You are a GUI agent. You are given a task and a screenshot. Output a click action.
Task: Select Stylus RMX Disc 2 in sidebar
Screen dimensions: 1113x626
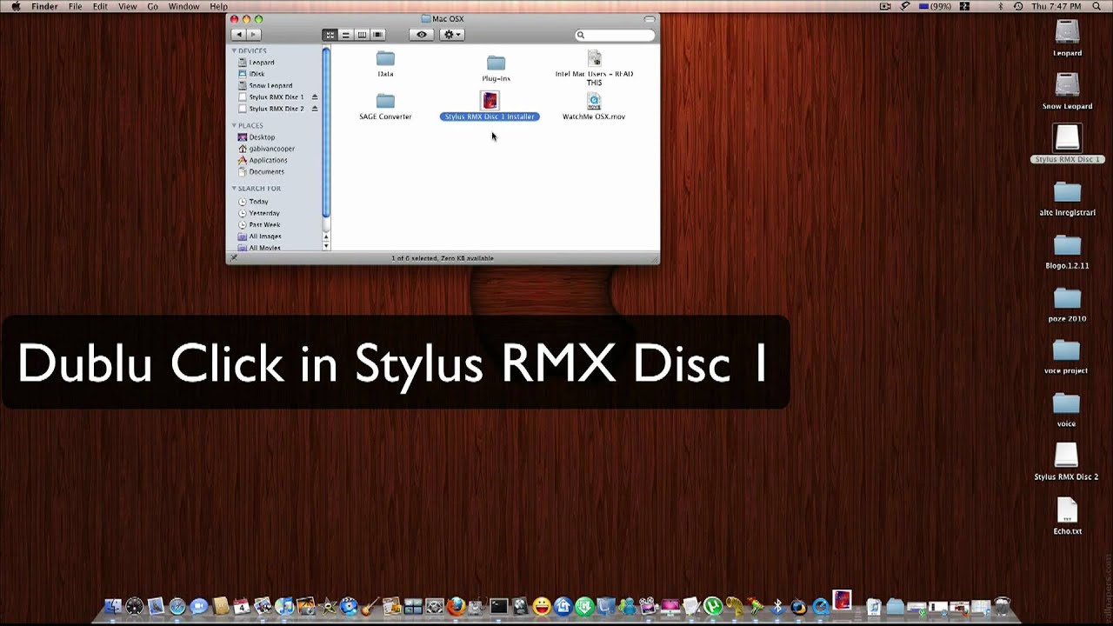270,109
